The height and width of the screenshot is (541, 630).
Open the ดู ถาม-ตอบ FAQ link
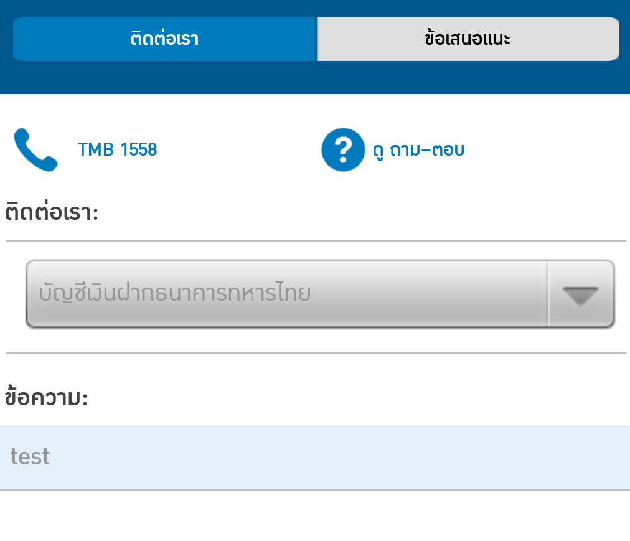tap(418, 150)
